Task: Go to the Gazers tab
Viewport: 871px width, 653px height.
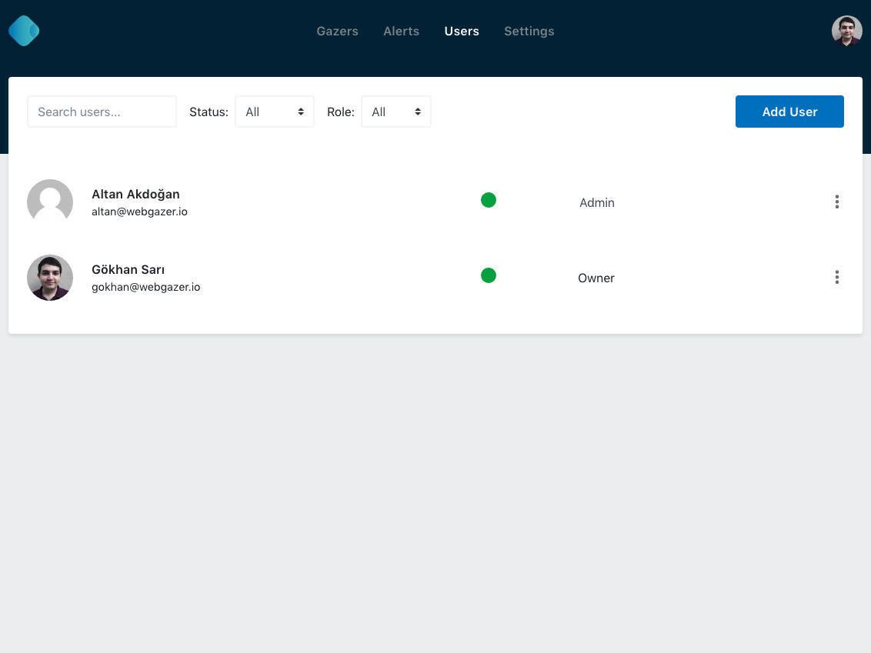Action: pyautogui.click(x=337, y=32)
